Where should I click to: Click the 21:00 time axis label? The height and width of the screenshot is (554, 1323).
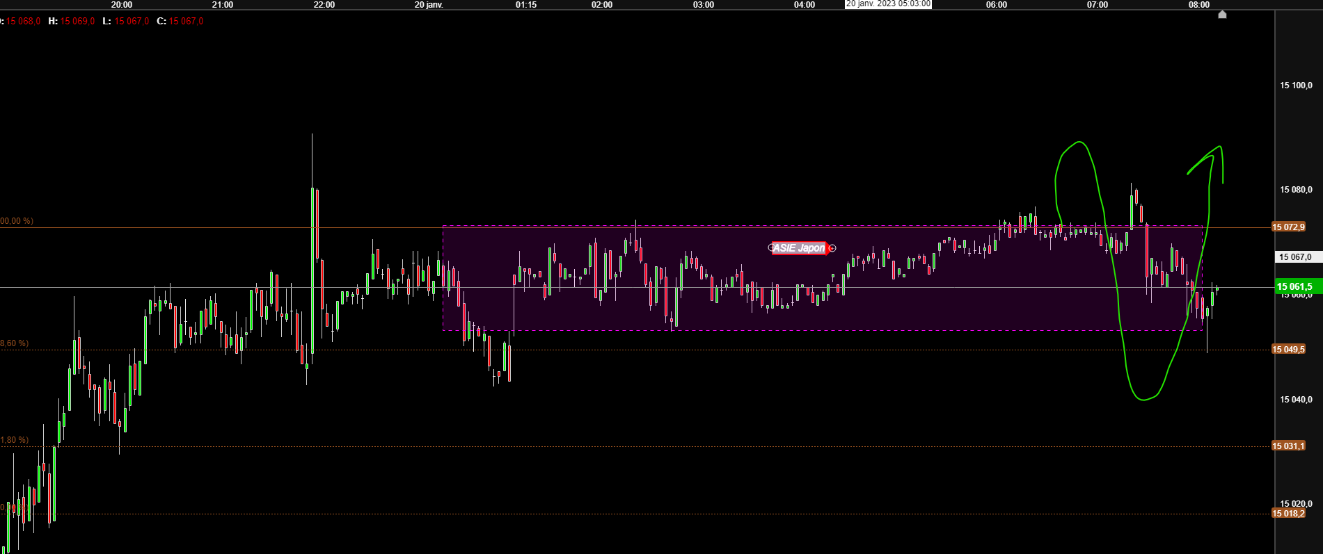point(223,5)
